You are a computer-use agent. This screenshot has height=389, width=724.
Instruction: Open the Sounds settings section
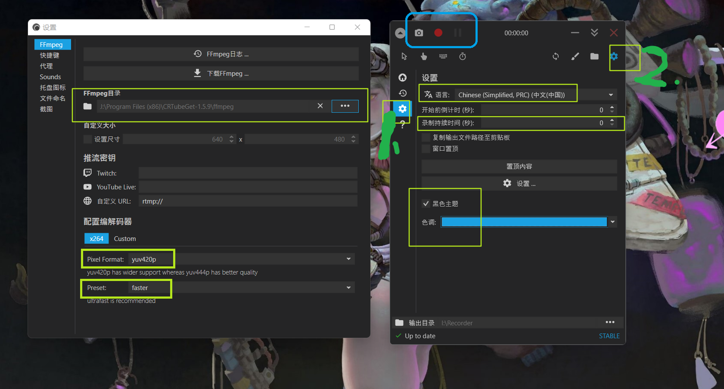[x=50, y=77]
